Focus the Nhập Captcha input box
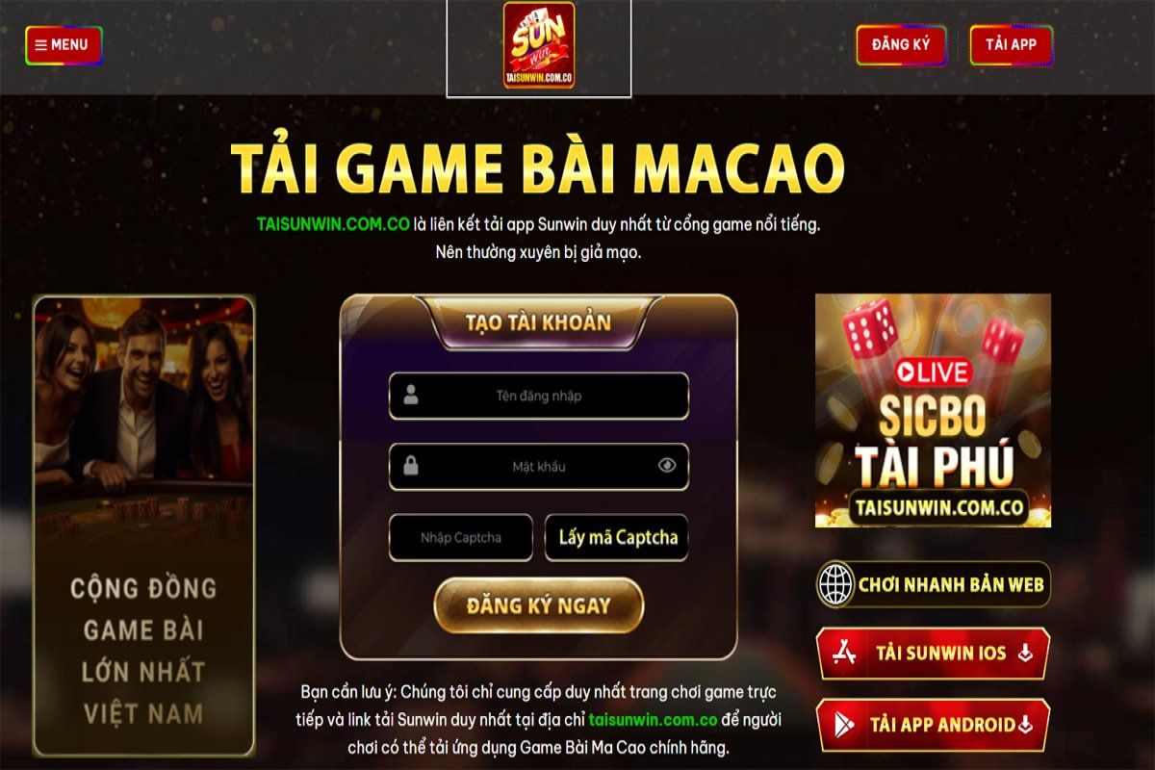This screenshot has height=770, width=1155. point(461,538)
